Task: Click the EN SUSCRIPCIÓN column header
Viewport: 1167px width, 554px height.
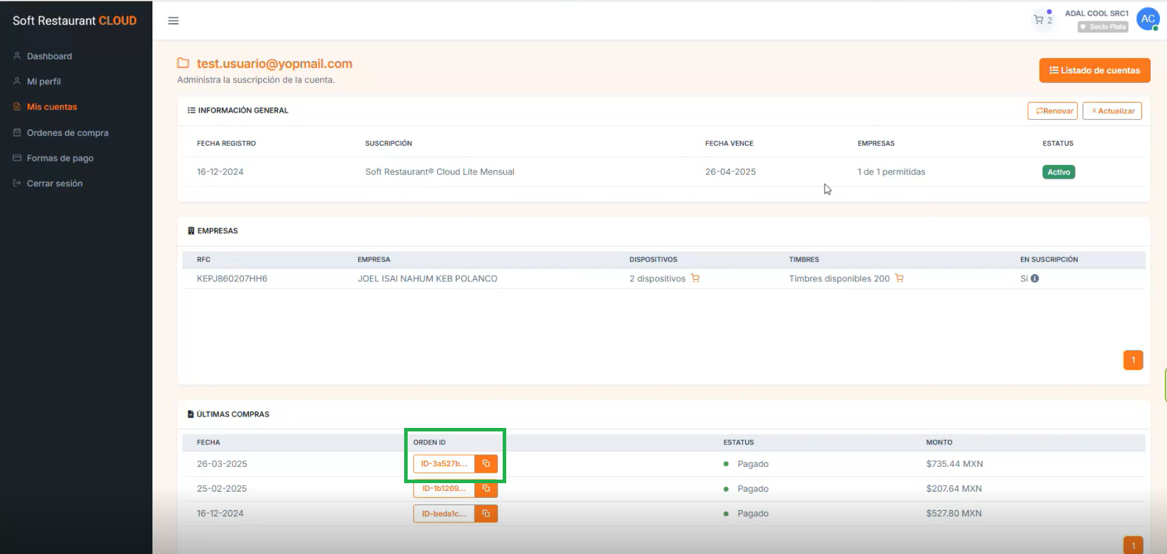Action: coord(1049,259)
